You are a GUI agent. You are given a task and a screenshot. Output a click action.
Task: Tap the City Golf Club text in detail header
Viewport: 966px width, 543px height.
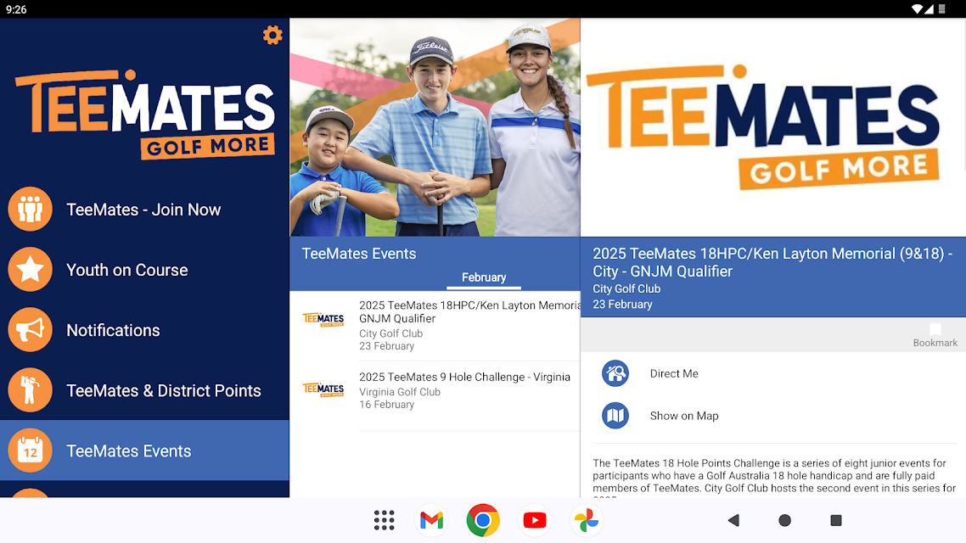pyautogui.click(x=626, y=288)
